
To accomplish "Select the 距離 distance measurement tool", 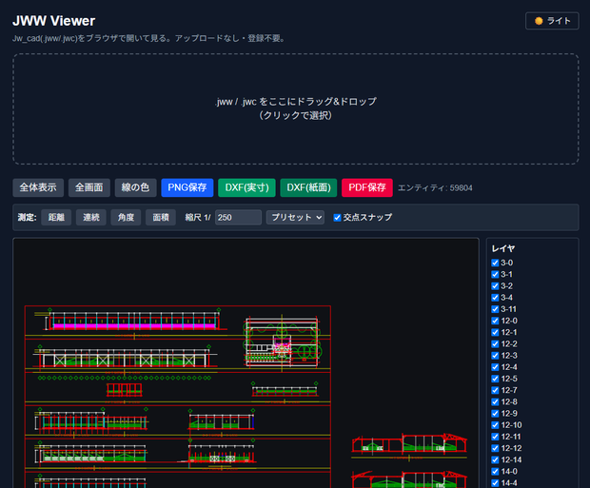I will [x=56, y=217].
